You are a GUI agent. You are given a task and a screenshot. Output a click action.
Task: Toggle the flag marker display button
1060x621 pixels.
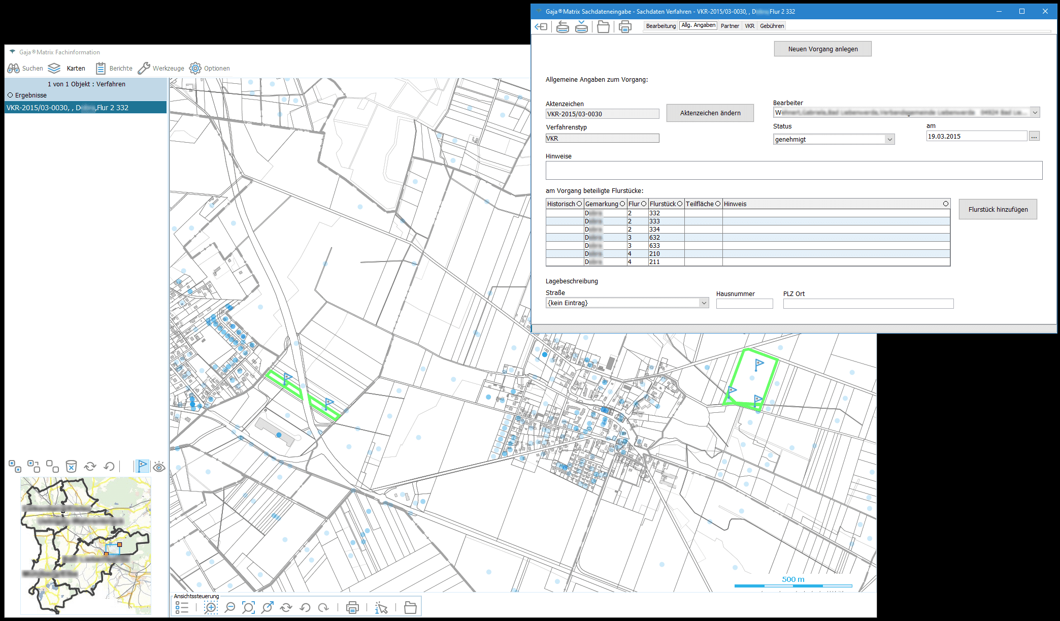[143, 466]
